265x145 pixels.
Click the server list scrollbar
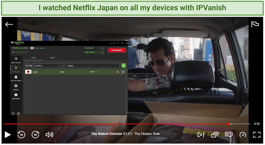[127, 92]
